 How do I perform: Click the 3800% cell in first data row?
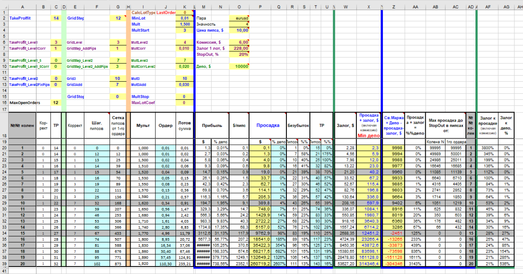tap(488, 148)
